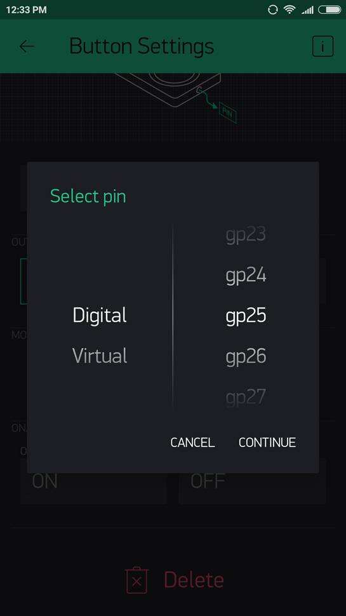Tap the red Delete text
This screenshot has height=616, width=346.
[194, 580]
